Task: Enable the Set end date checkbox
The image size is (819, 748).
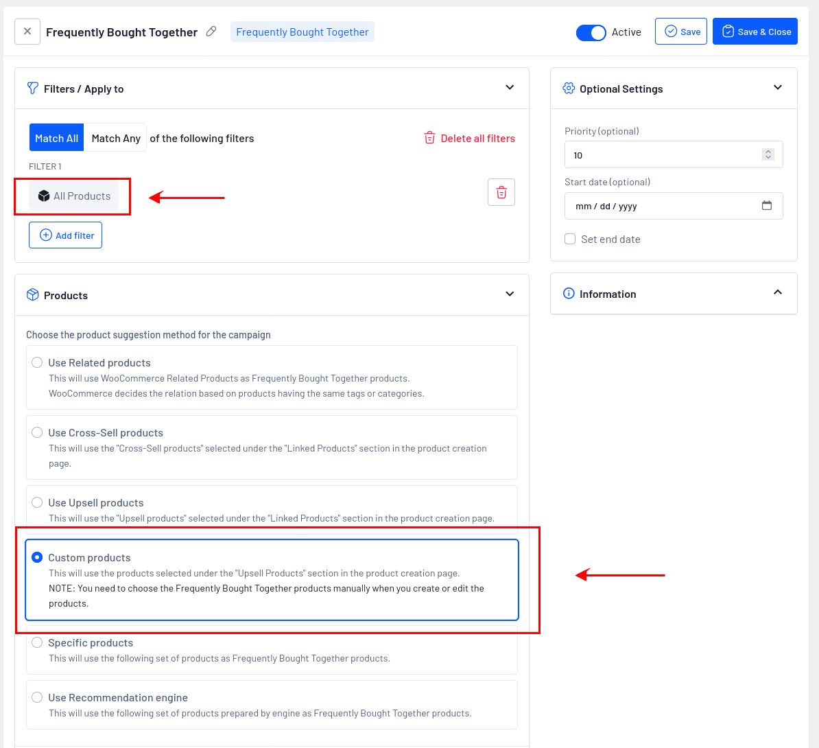Action: point(570,239)
